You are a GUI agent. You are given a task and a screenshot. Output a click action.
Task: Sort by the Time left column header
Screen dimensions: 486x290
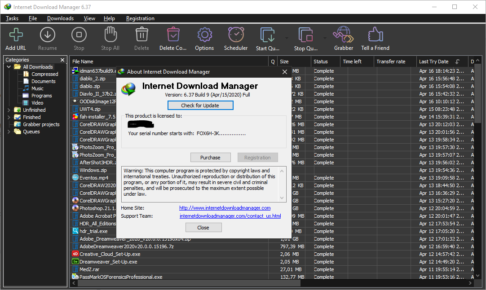[x=357, y=62]
